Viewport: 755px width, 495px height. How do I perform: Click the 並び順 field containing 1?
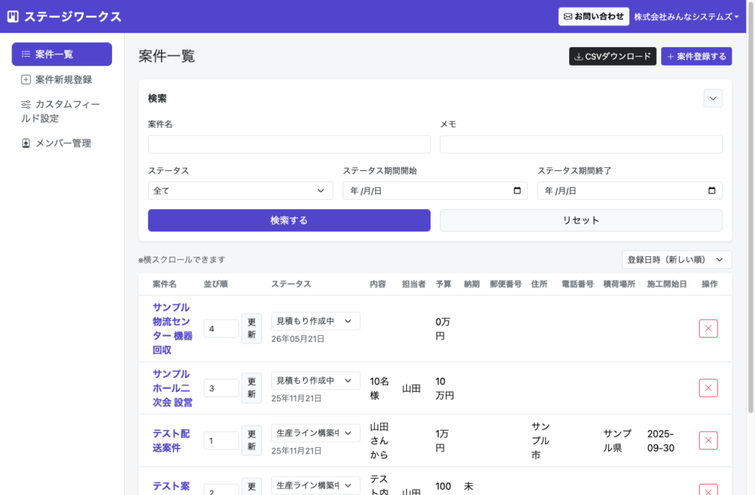[221, 440]
